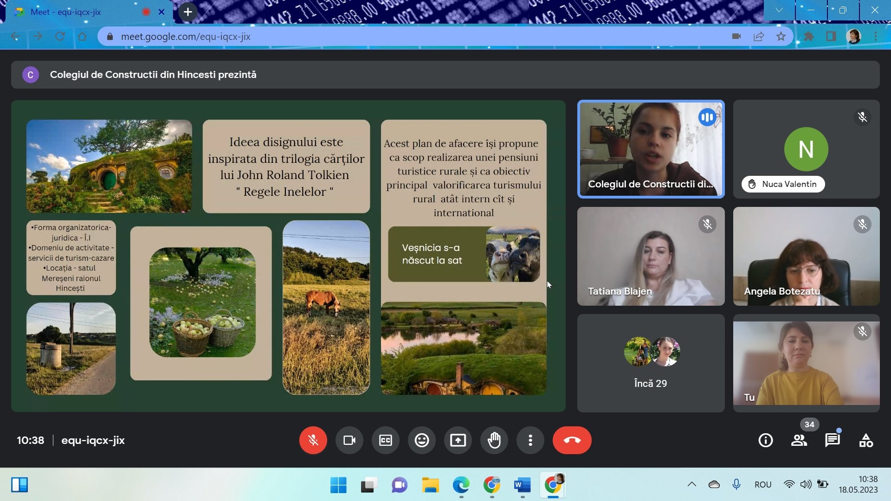The height and width of the screenshot is (501, 891).
Task: Click the Nuca Valentin raised hand chip
Action: 783,184
